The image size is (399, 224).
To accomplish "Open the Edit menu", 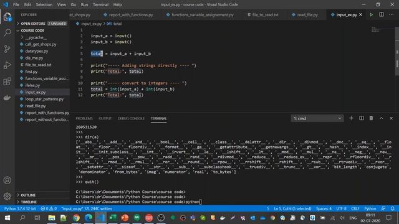I will coord(27,4).
